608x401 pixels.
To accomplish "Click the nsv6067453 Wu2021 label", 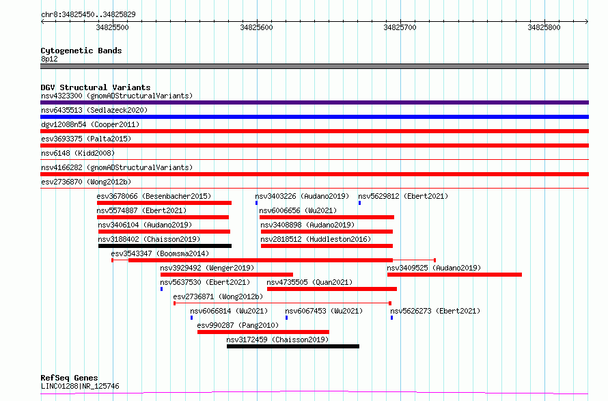I will coord(324,311).
